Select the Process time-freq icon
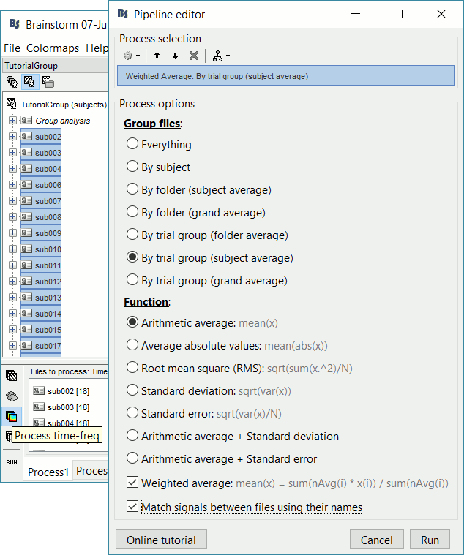This screenshot has height=555, width=464. [x=12, y=417]
